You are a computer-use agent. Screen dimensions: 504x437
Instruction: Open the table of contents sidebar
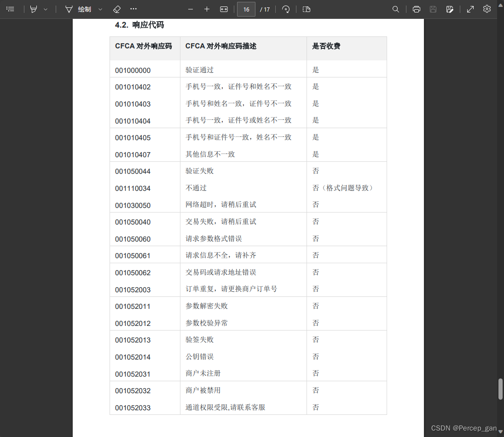(10, 9)
